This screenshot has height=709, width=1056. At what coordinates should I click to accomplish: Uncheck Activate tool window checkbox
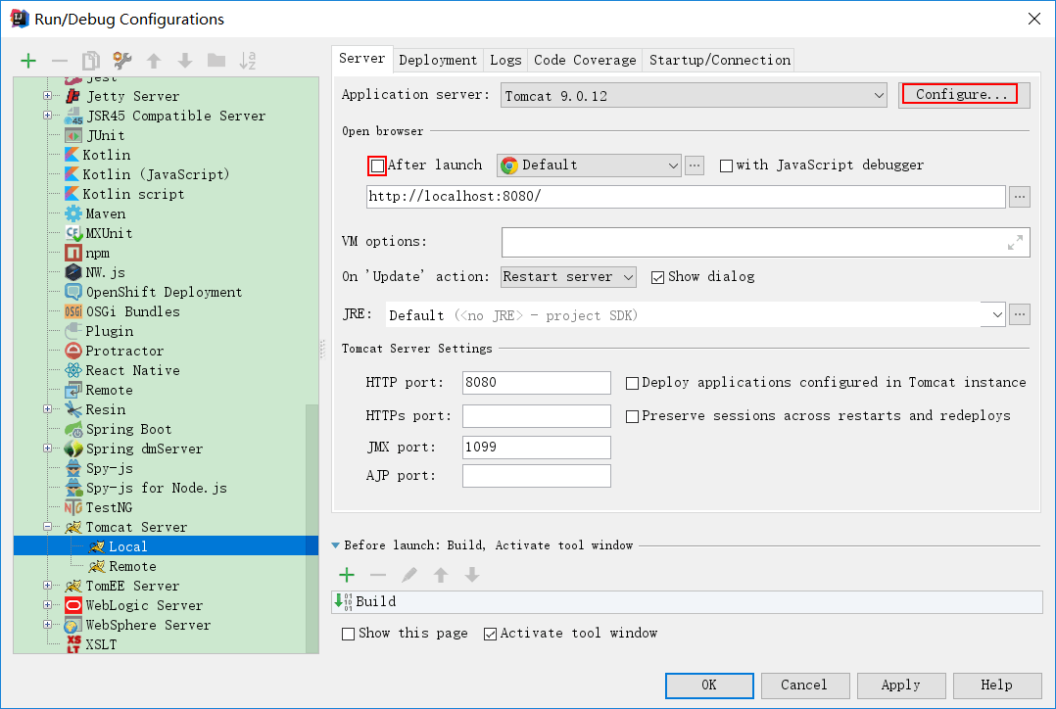[490, 635]
